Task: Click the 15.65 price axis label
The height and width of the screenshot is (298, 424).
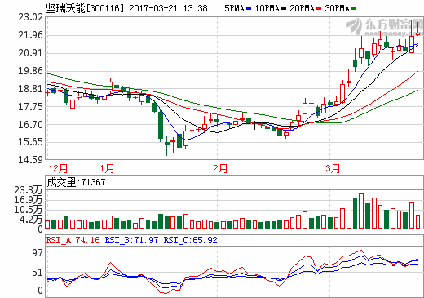Action: [x=30, y=142]
